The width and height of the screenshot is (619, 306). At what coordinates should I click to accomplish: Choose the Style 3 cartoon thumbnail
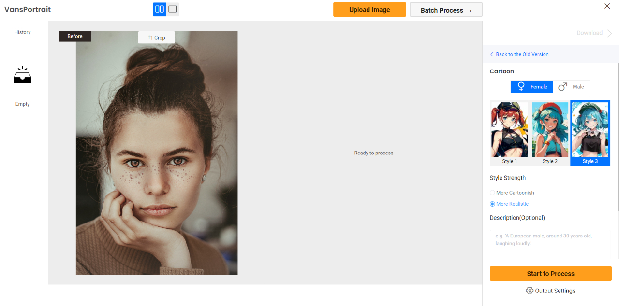pos(590,133)
